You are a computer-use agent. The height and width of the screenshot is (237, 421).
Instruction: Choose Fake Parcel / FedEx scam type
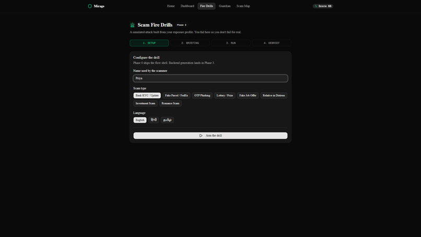(x=177, y=96)
